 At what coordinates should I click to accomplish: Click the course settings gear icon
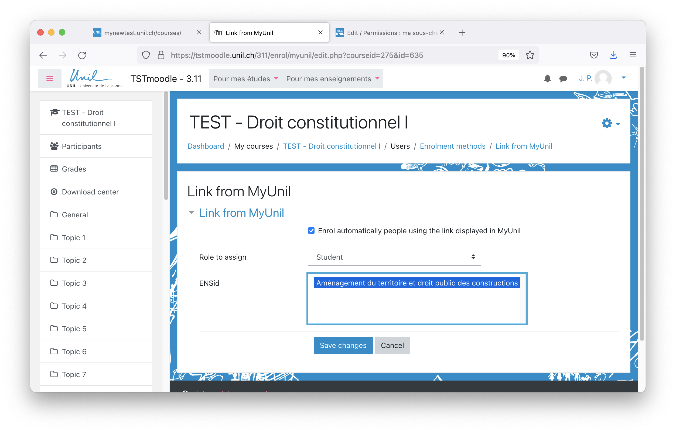[x=607, y=123]
